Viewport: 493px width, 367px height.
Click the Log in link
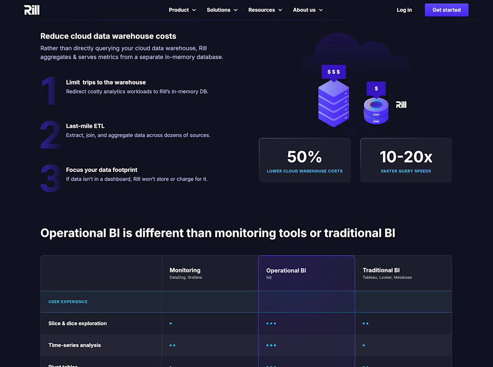click(x=404, y=10)
